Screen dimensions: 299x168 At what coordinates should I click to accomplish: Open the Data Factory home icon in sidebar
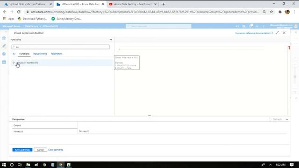click(4, 38)
